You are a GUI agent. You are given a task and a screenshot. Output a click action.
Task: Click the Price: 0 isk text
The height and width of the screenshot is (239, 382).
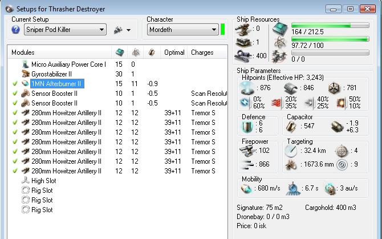pyautogui.click(x=251, y=226)
